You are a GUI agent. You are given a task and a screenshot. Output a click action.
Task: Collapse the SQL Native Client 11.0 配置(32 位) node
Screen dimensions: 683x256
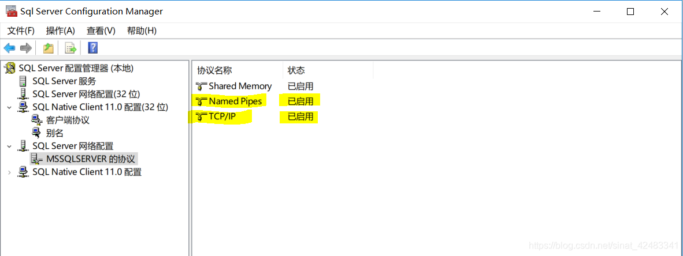point(9,107)
